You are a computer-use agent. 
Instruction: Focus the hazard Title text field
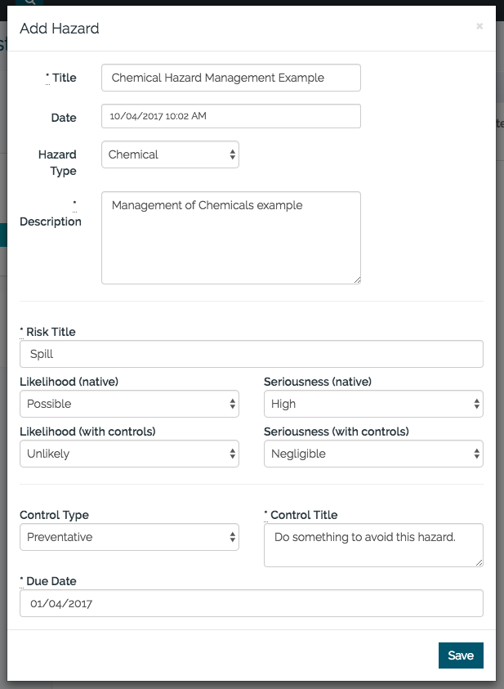pyautogui.click(x=230, y=78)
